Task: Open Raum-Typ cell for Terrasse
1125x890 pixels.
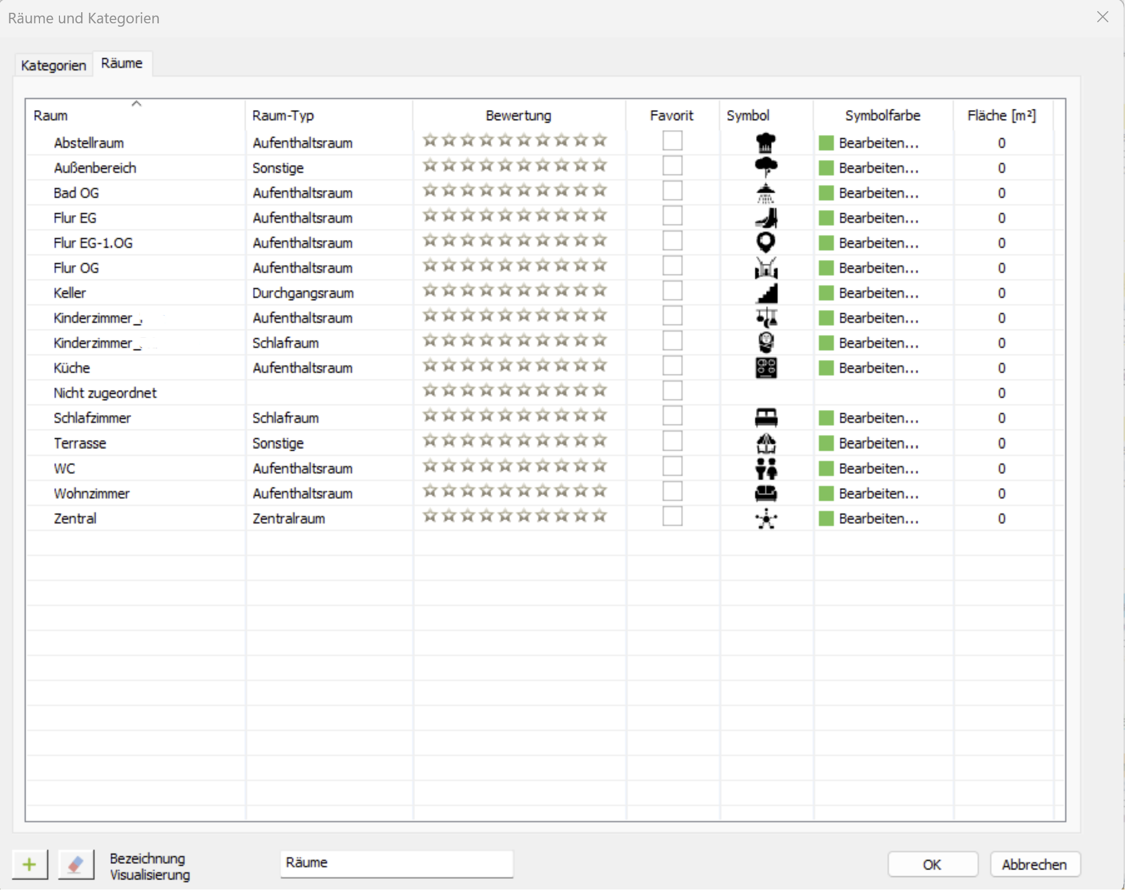Action: click(x=329, y=443)
